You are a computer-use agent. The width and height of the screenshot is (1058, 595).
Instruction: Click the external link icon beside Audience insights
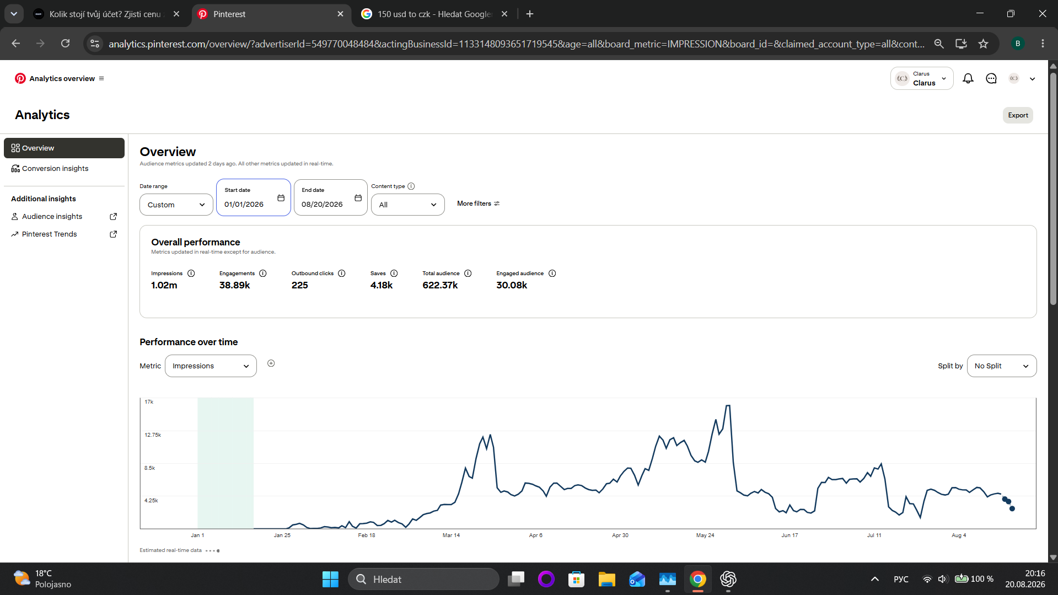coord(114,216)
